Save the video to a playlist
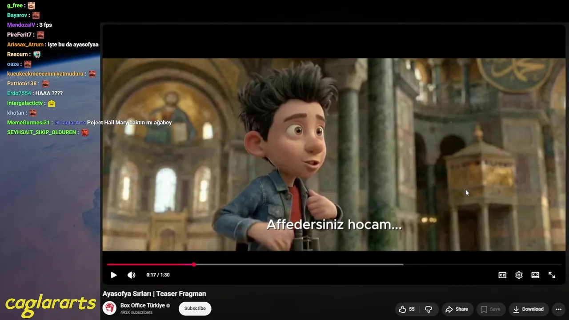569x320 pixels. (x=490, y=309)
